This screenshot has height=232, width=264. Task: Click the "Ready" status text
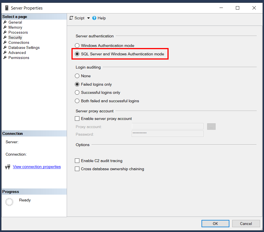click(x=25, y=200)
